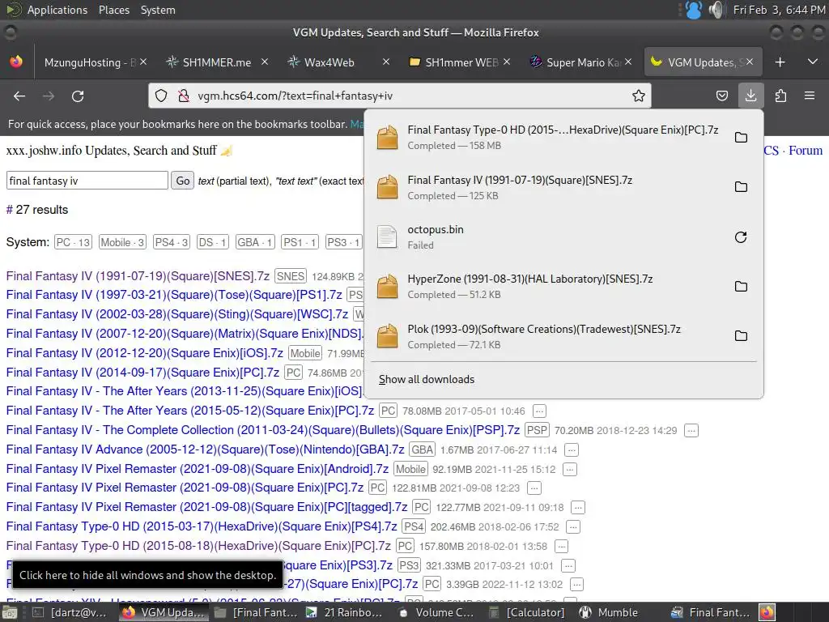Open containing folder for Plok download
Screen dimensions: 829x622
point(741,336)
